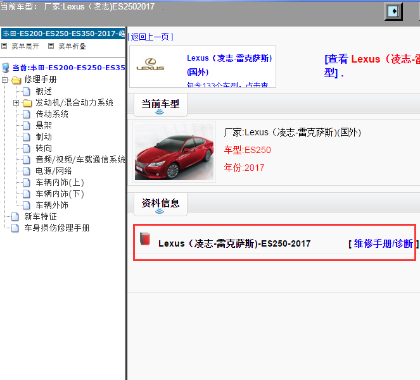Click the arrow panel-toggle icon at top right
The width and height of the screenshot is (420, 380).
tap(393, 11)
